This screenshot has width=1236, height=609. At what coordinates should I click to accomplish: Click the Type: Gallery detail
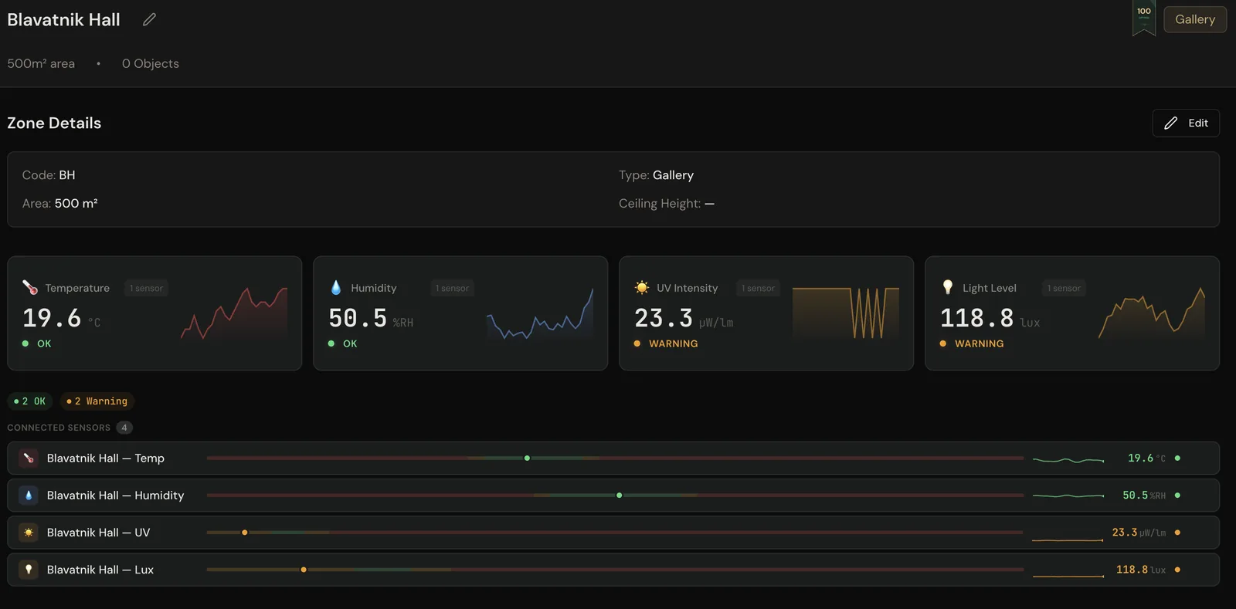click(656, 175)
